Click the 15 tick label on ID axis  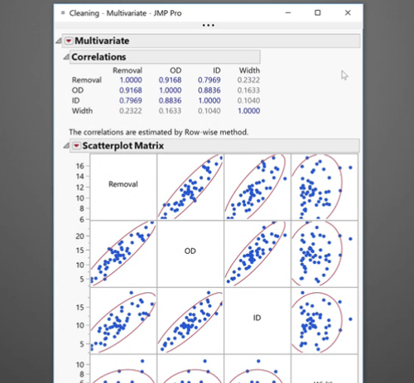(x=80, y=307)
